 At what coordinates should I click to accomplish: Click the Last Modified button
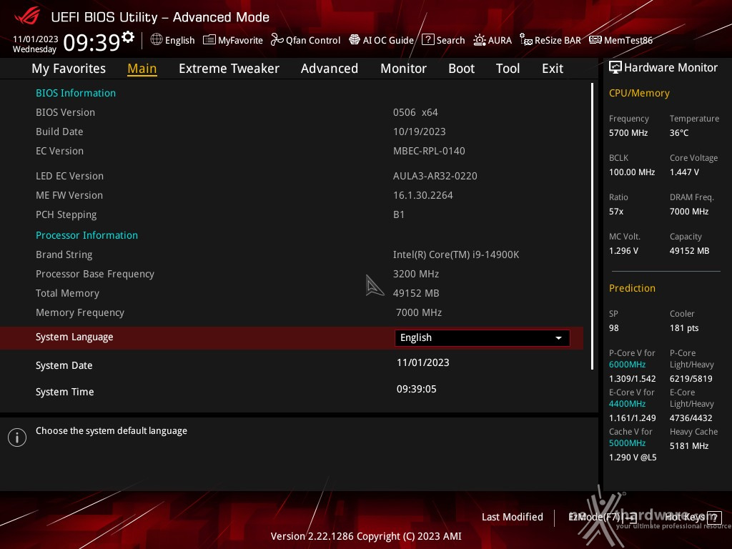tap(512, 518)
